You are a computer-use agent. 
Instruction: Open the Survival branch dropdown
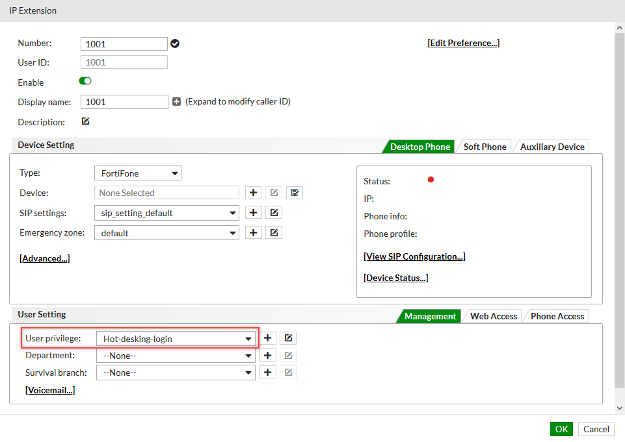pyautogui.click(x=176, y=373)
